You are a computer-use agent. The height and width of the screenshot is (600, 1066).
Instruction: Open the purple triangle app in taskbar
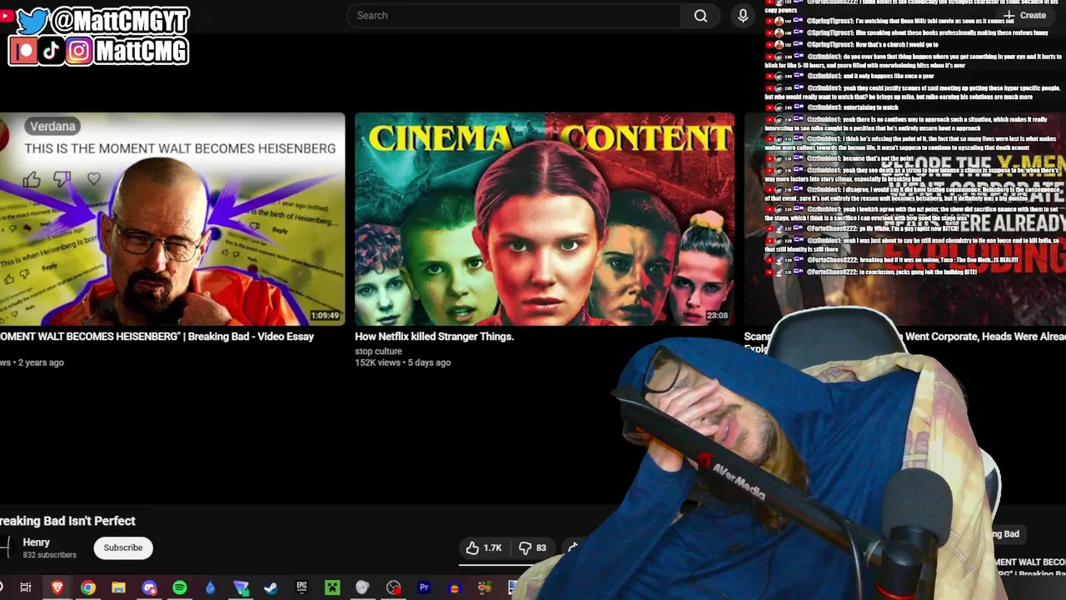pyautogui.click(x=241, y=587)
